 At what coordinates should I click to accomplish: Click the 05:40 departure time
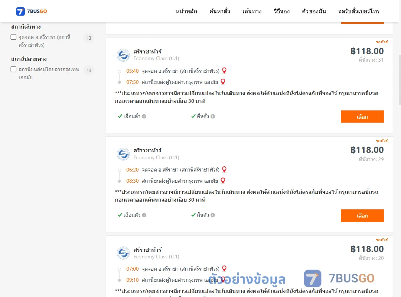(132, 71)
